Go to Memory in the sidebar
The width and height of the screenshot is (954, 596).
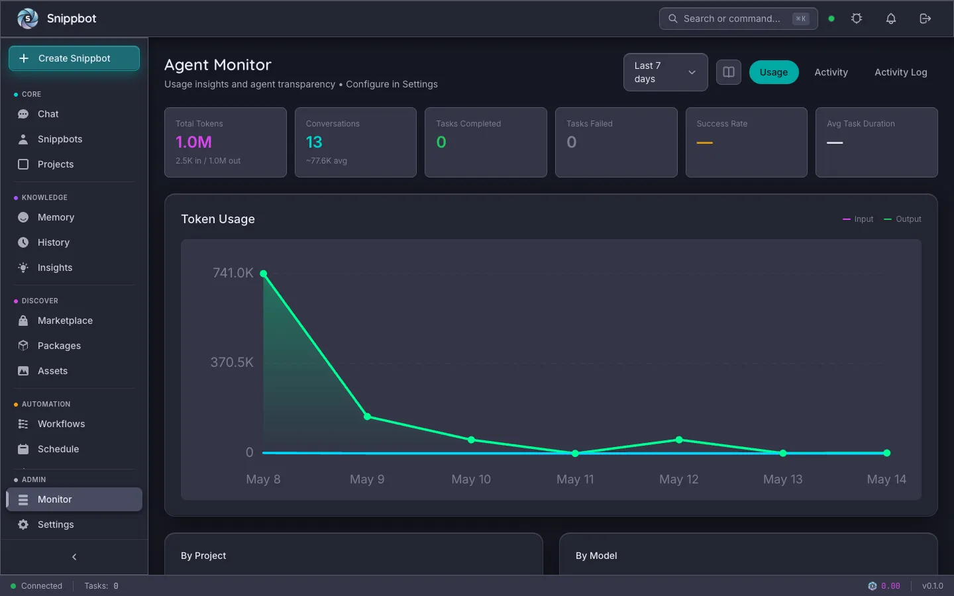click(x=74, y=217)
